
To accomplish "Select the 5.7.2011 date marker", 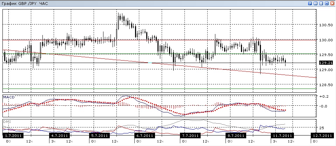I will pyautogui.click(x=100, y=135).
